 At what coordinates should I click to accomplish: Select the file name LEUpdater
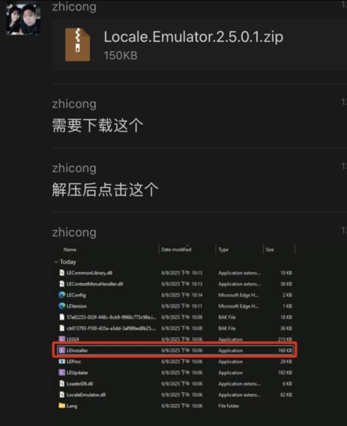pyautogui.click(x=77, y=373)
